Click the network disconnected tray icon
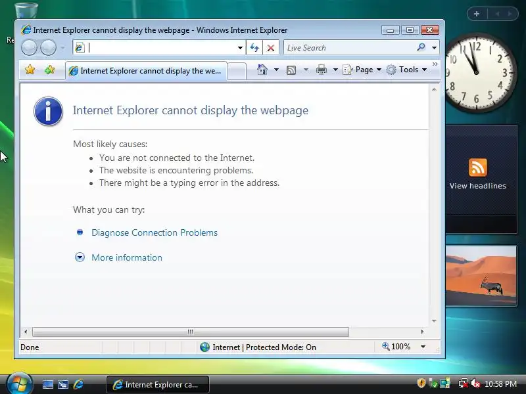 [464, 383]
